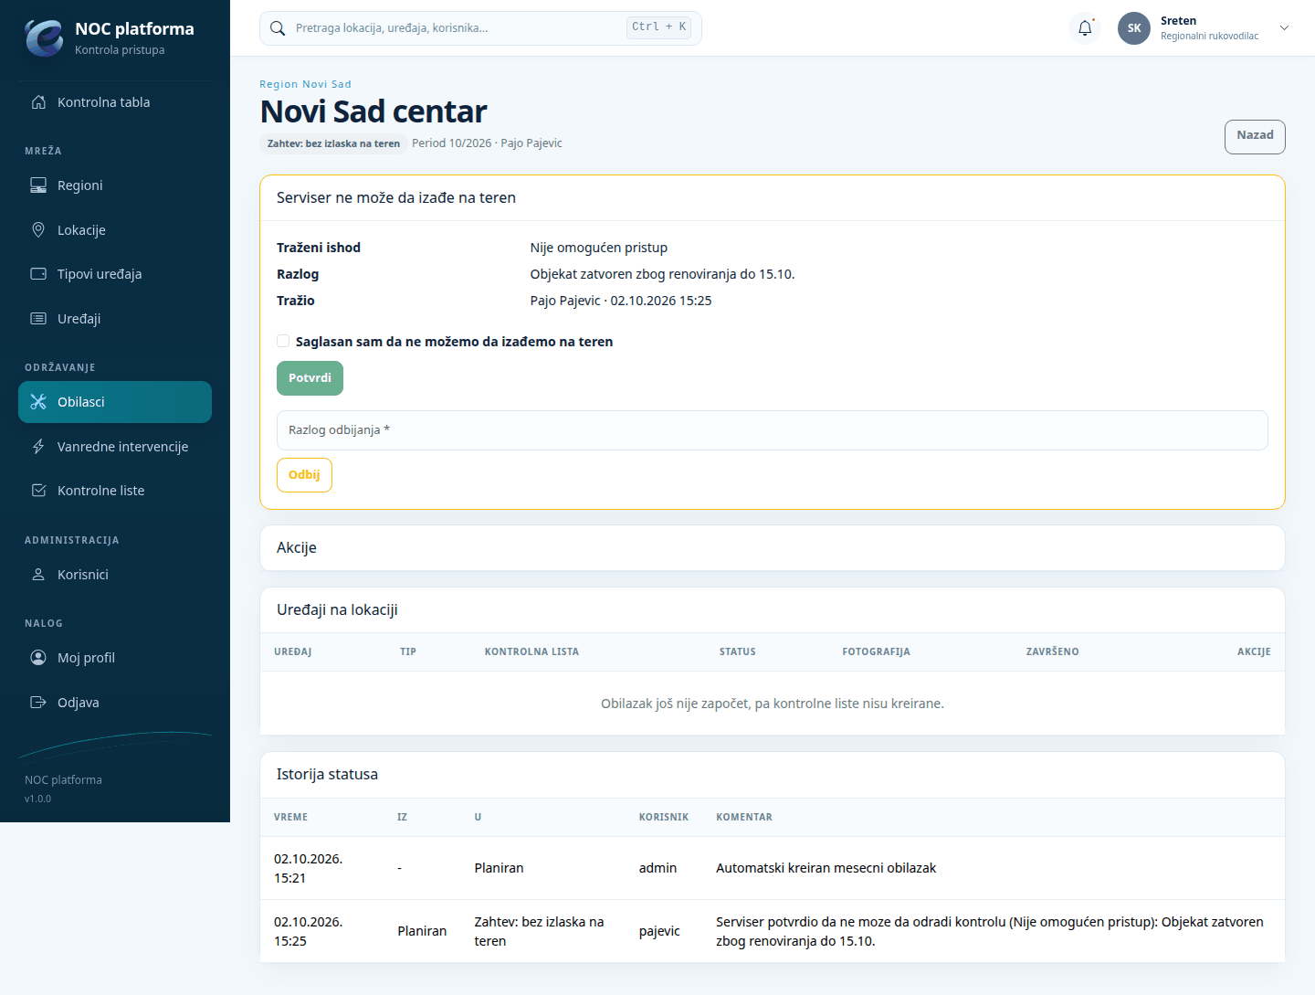
Task: Follow the Region Novi Sad breadcrumb link
Action: tap(305, 84)
